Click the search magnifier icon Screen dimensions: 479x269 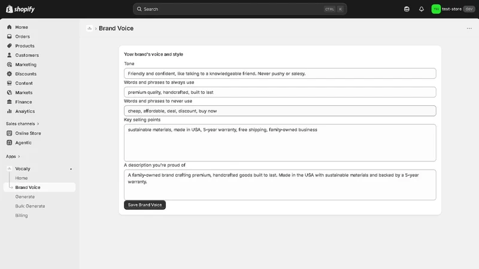point(139,9)
